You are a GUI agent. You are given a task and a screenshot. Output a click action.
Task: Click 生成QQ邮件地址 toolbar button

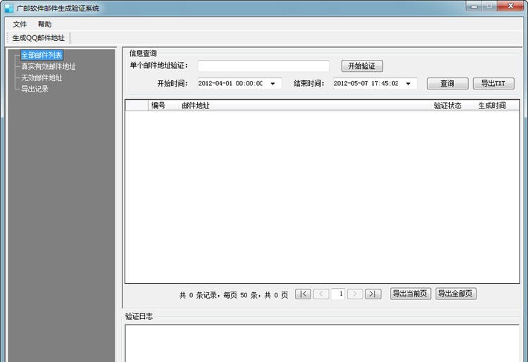pyautogui.click(x=39, y=38)
